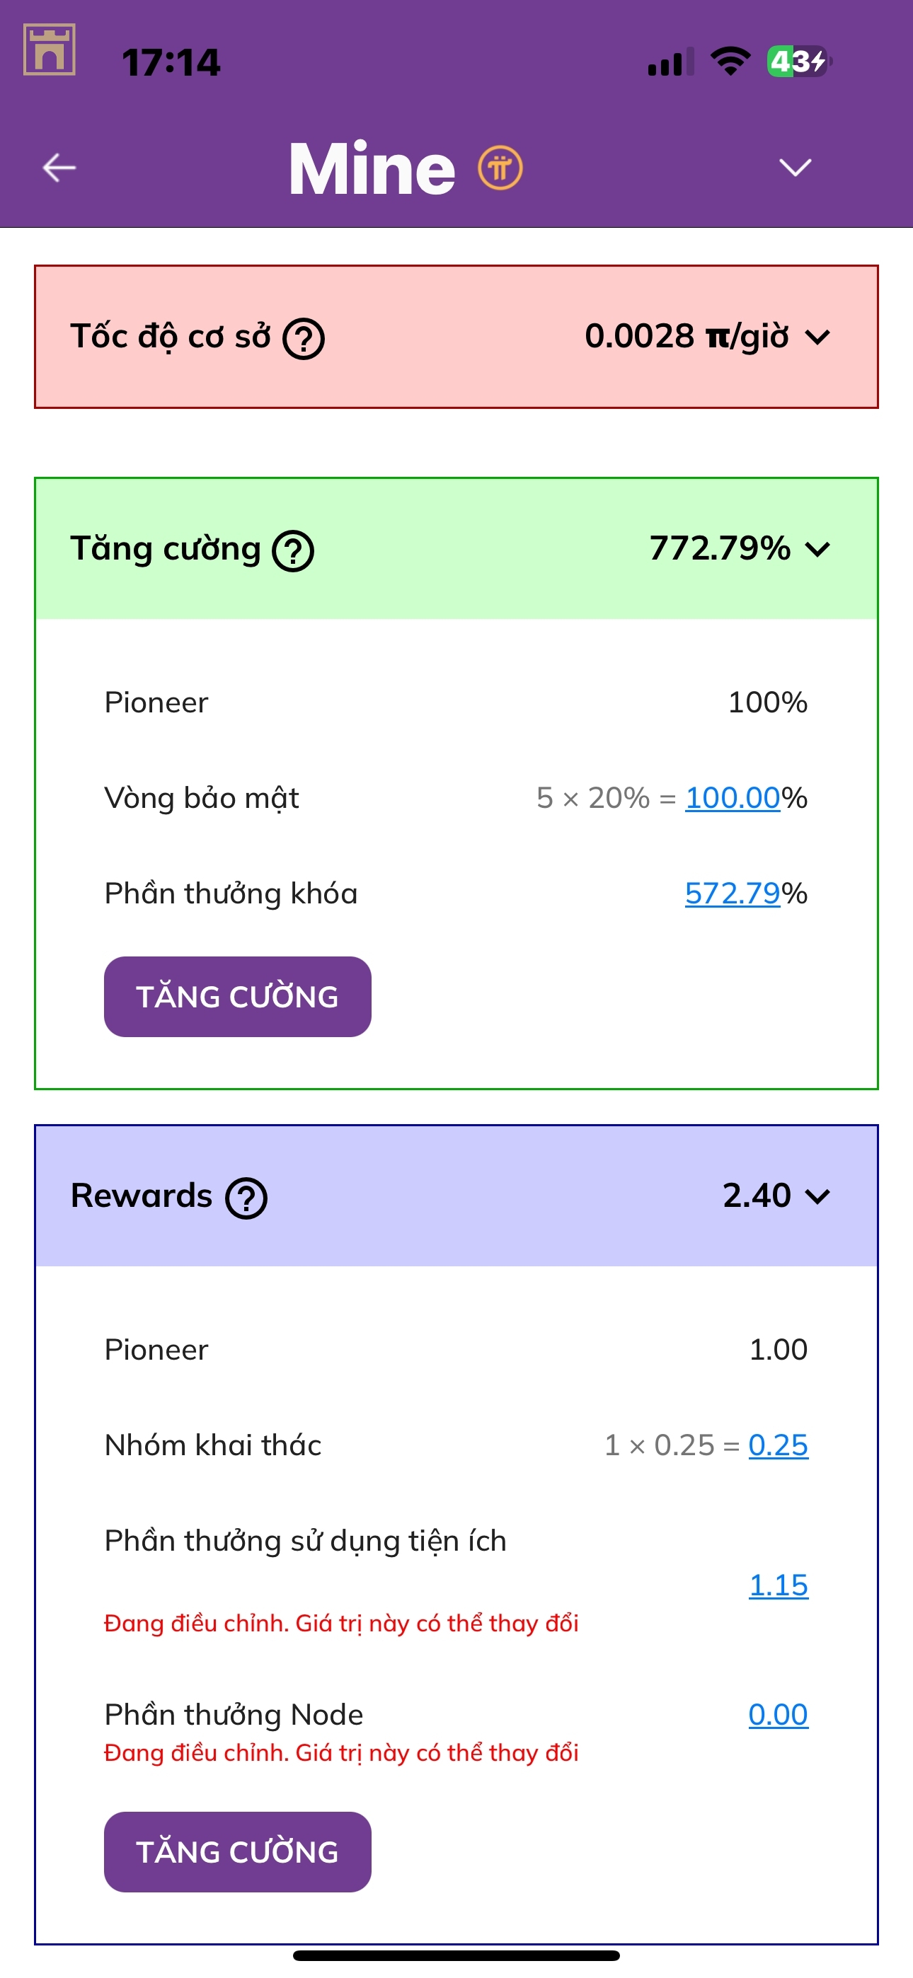Open help for Tốc độ cơ sở

(x=304, y=339)
